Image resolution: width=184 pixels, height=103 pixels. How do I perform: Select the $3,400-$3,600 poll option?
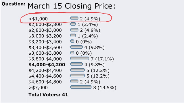(x=45, y=47)
